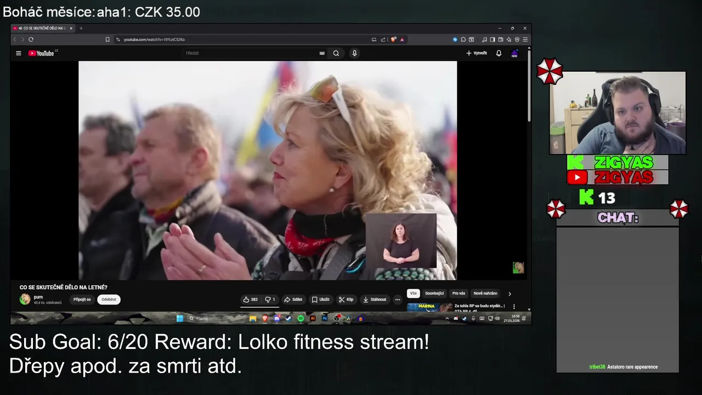Image resolution: width=702 pixels, height=395 pixels.
Task: Open the share page icon in address bar
Action: click(383, 39)
